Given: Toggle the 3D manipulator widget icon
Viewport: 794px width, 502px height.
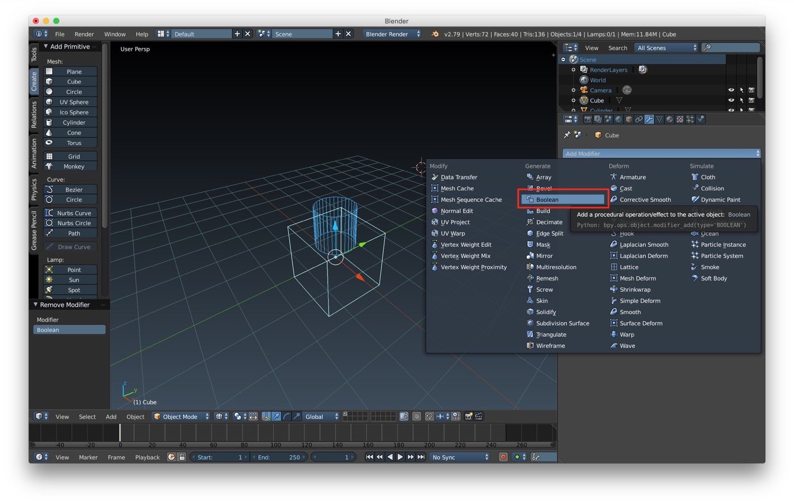Looking at the screenshot, I should (266, 416).
